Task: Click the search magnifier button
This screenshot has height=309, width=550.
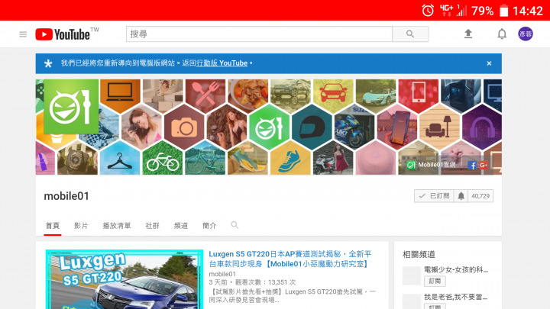Action: (410, 34)
